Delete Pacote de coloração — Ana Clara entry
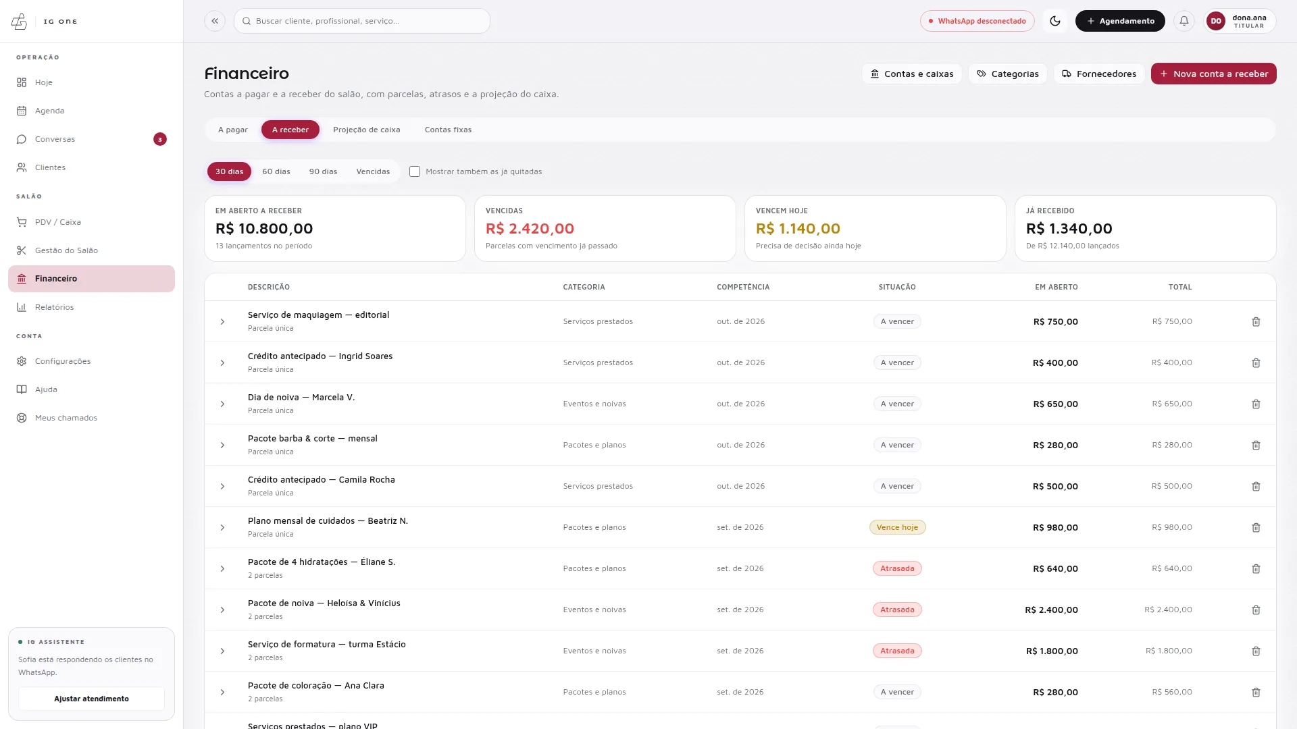This screenshot has height=729, width=1297. click(1256, 693)
